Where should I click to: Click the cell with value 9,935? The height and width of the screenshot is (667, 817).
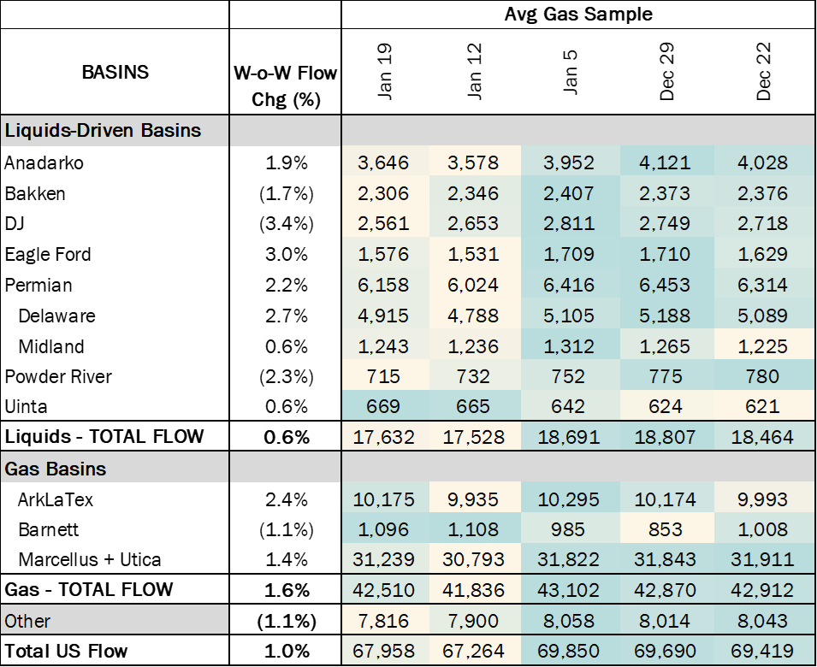pos(473,499)
